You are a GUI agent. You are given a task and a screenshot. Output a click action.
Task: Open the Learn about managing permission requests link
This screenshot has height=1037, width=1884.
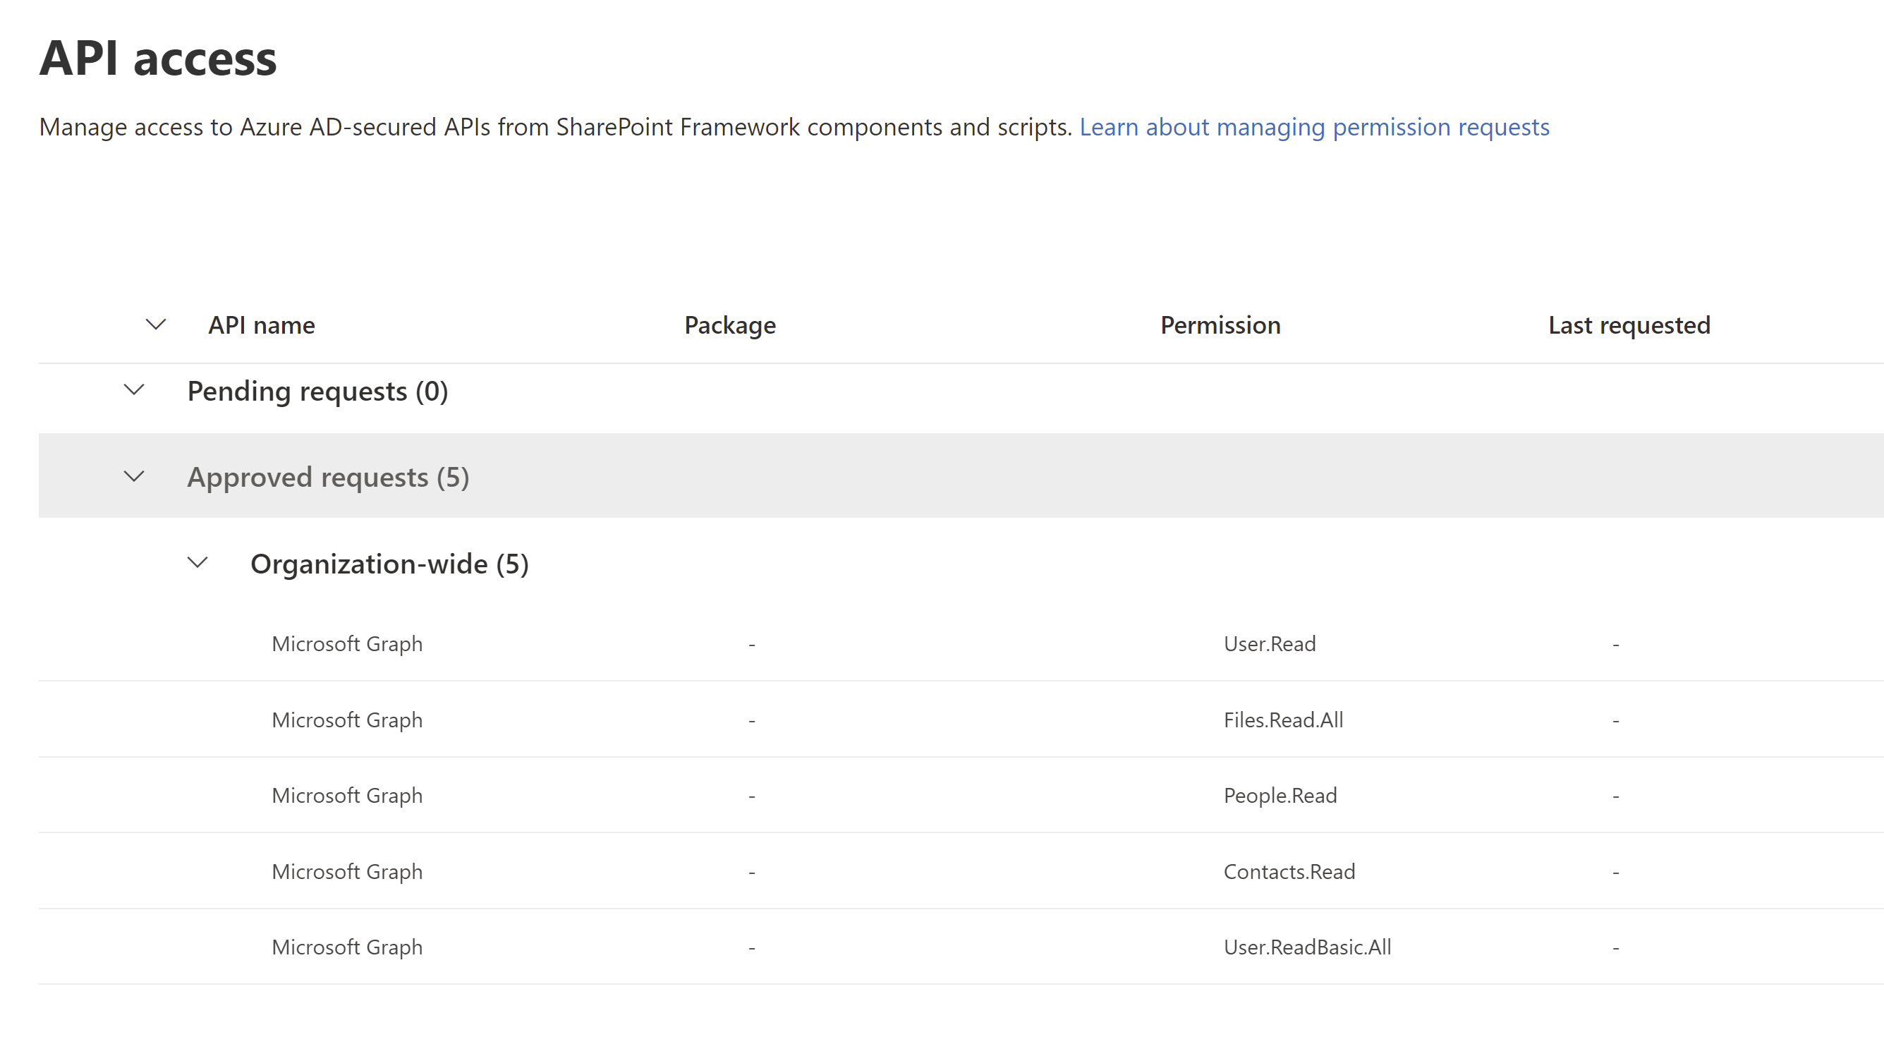[1313, 127]
